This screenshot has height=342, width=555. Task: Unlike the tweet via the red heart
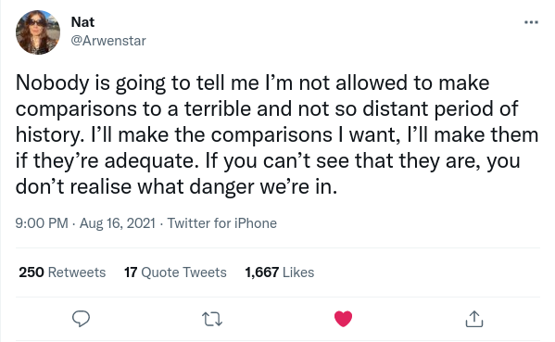click(x=343, y=319)
